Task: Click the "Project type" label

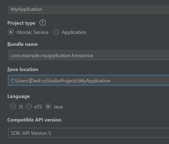Action: click(x=21, y=23)
